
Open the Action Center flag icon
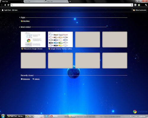point(131,116)
